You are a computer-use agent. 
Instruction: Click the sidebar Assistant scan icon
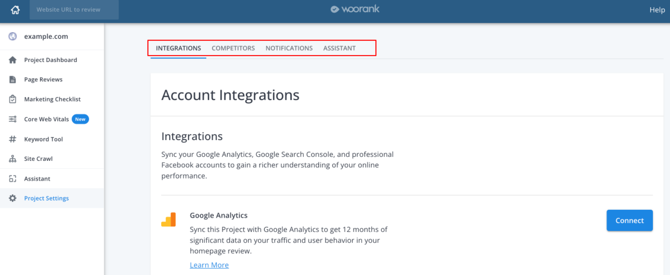click(x=13, y=179)
